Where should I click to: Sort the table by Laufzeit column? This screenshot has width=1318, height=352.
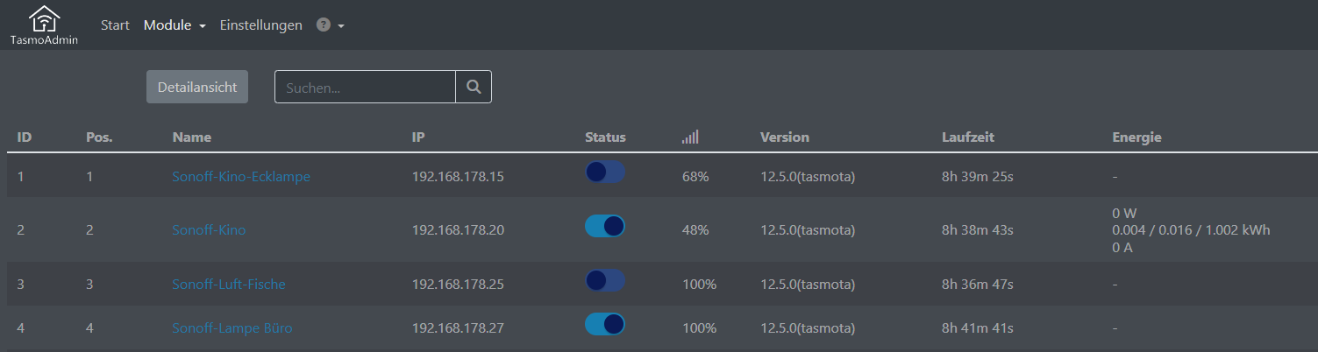coord(968,137)
